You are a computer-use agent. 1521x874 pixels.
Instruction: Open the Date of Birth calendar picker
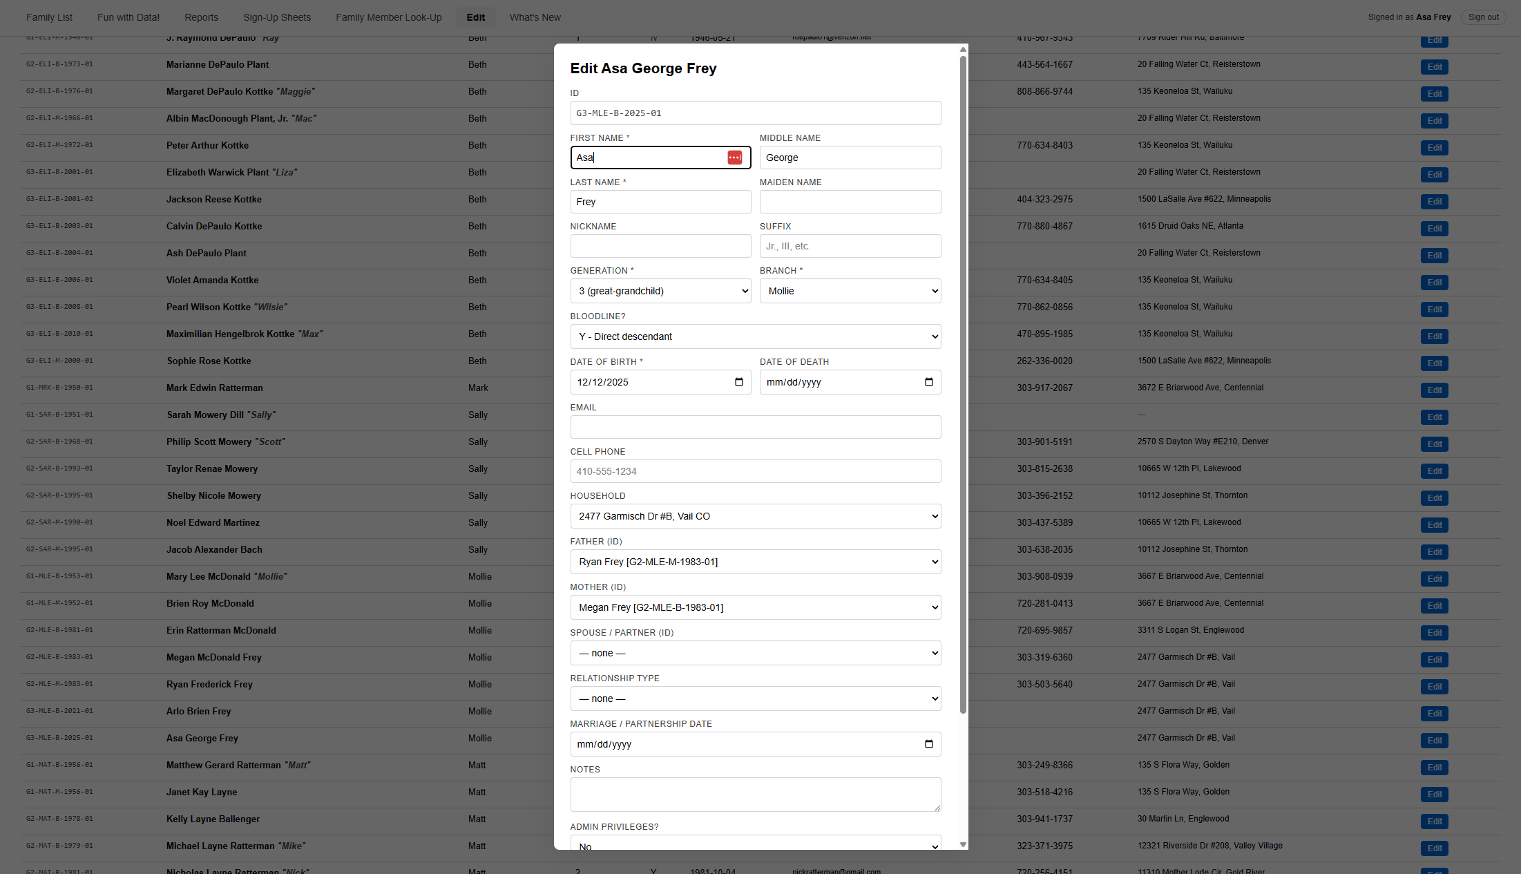pos(738,382)
